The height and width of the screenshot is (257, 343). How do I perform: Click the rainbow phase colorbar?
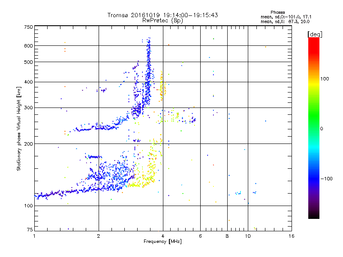pyautogui.click(x=314, y=128)
